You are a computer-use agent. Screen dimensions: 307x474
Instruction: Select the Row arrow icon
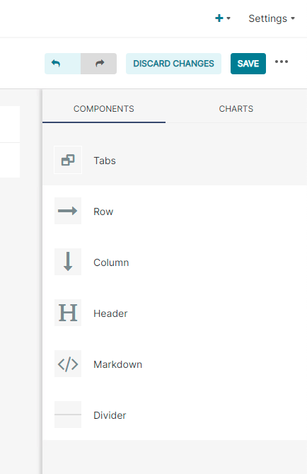point(68,211)
